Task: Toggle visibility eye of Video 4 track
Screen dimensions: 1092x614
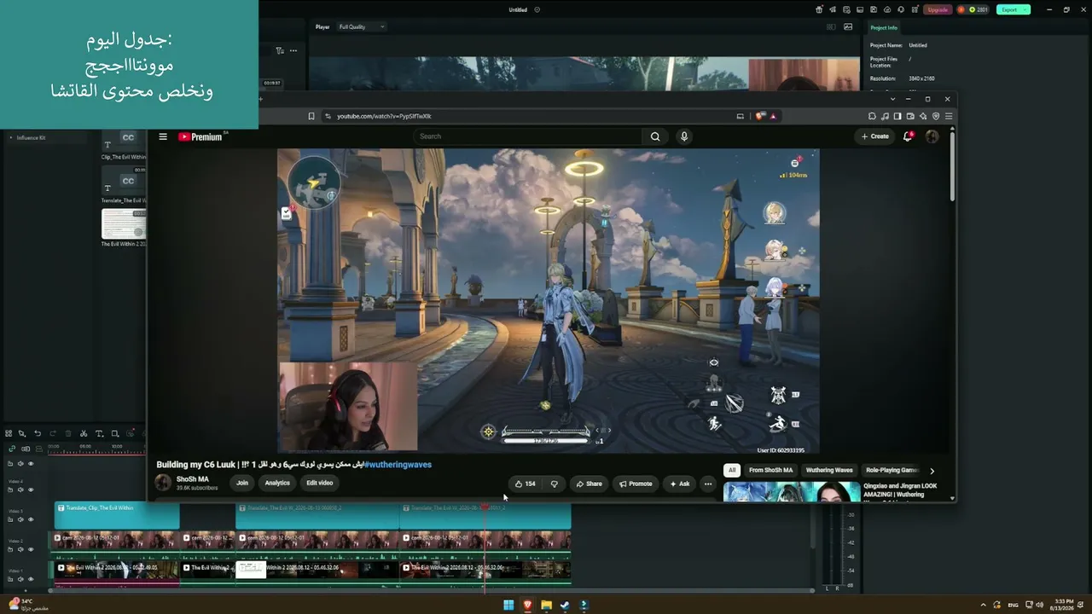Action: (31, 489)
